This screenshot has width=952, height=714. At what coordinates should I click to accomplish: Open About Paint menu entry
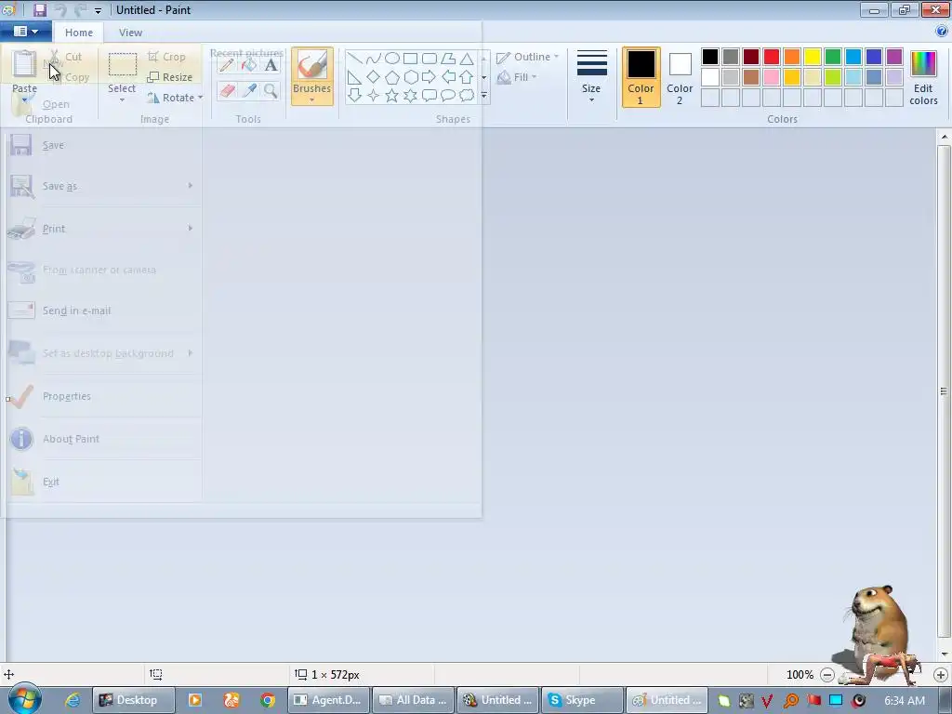[x=104, y=439]
